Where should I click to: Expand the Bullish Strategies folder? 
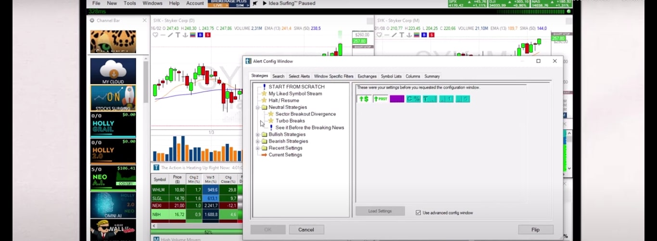point(258,135)
